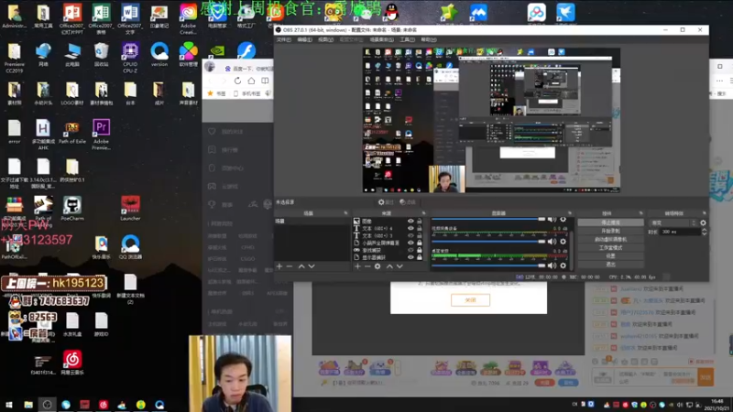Adjust video capture device volume slider
The height and width of the screenshot is (412, 733).
tap(488, 242)
